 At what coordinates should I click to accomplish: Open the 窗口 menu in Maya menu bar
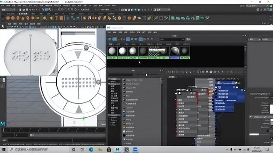point(36,6)
